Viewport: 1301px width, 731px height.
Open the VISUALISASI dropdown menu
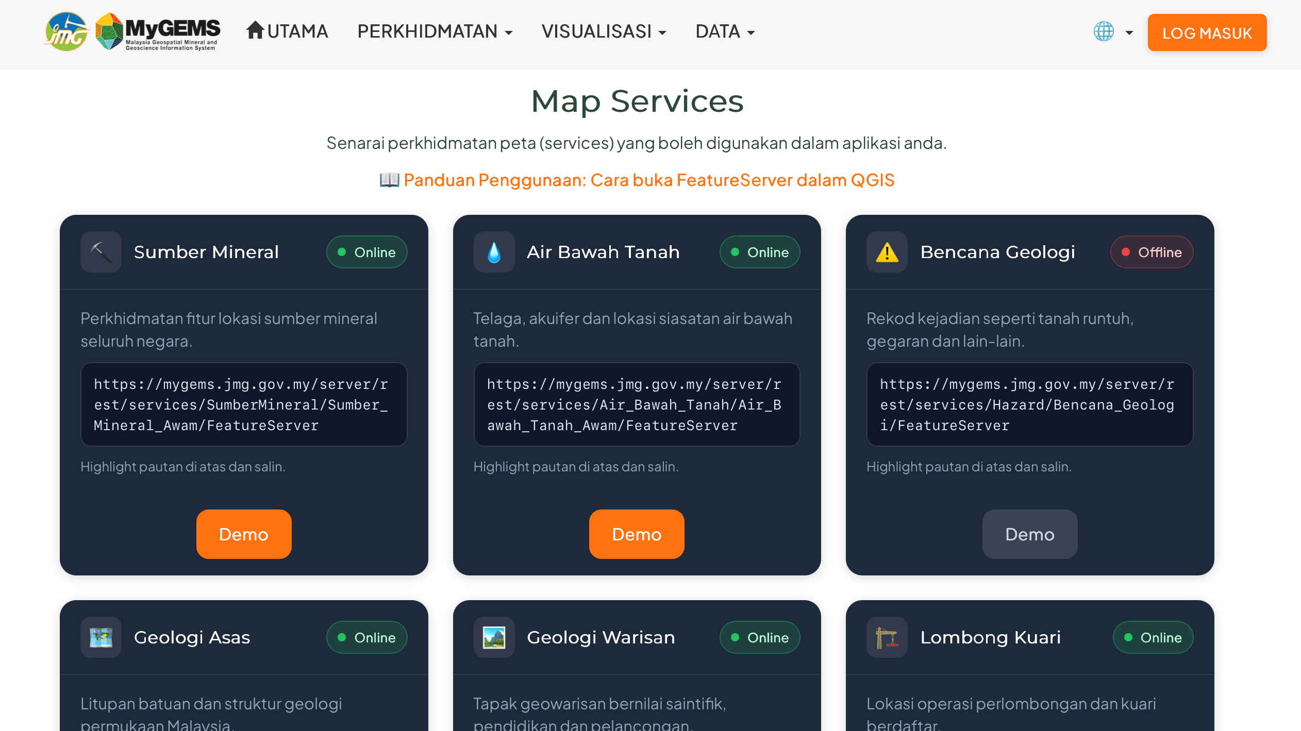tap(604, 31)
